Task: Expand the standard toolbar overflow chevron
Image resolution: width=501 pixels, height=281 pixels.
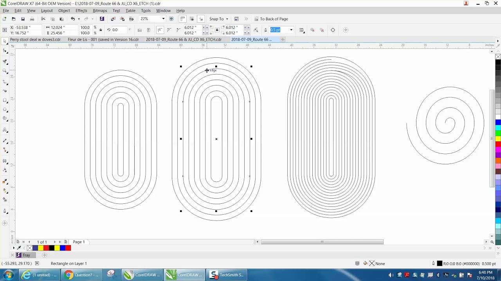Action: [246, 19]
